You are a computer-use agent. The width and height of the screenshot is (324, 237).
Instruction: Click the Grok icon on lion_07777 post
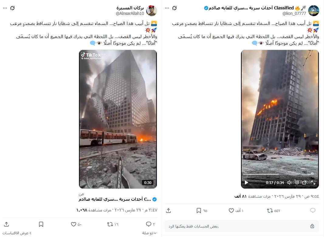click(174, 8)
